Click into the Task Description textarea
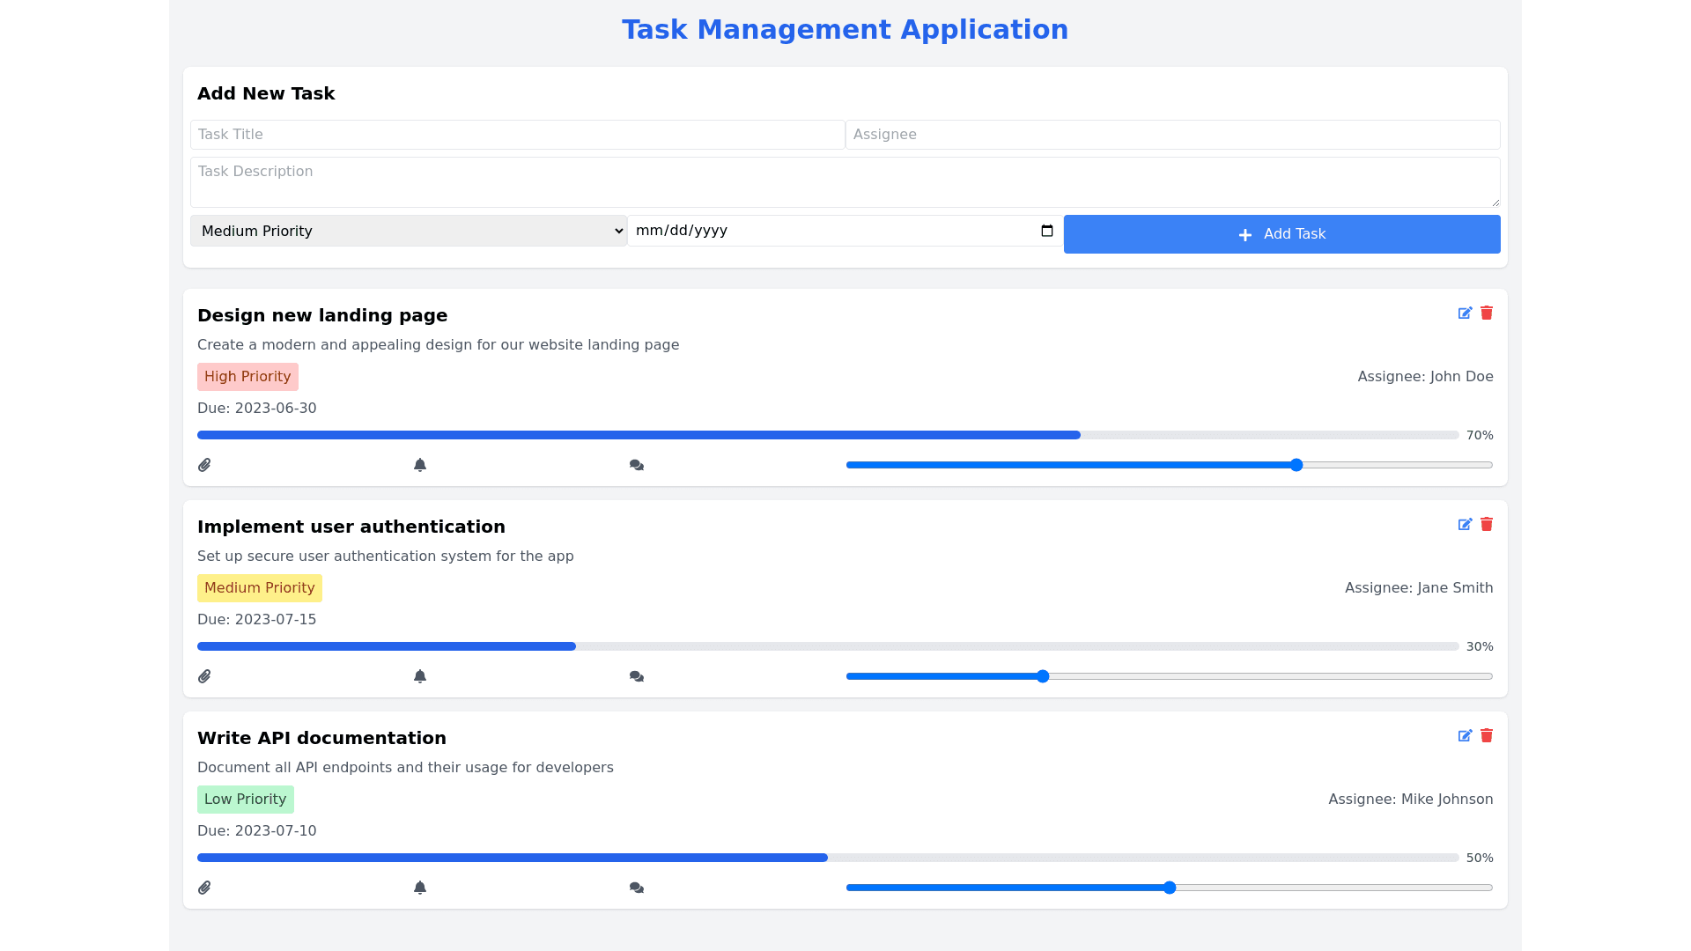This screenshot has height=951, width=1691. coord(845,182)
